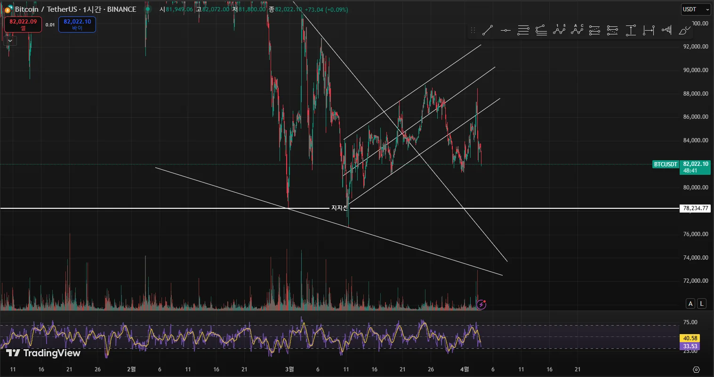Select the brush drawing tool
This screenshot has height=377, width=714.
click(684, 31)
